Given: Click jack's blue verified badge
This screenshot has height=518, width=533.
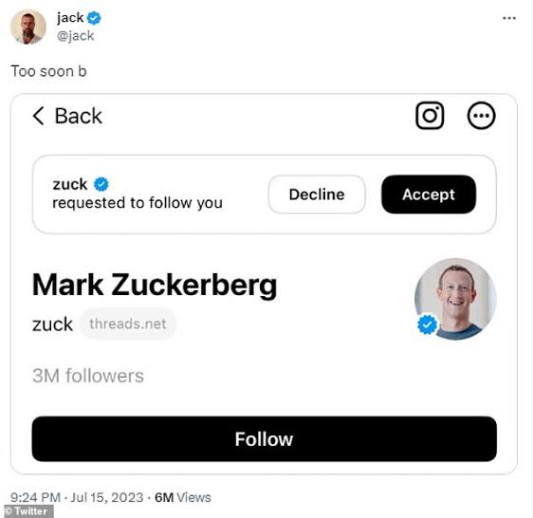Looking at the screenshot, I should [x=94, y=18].
